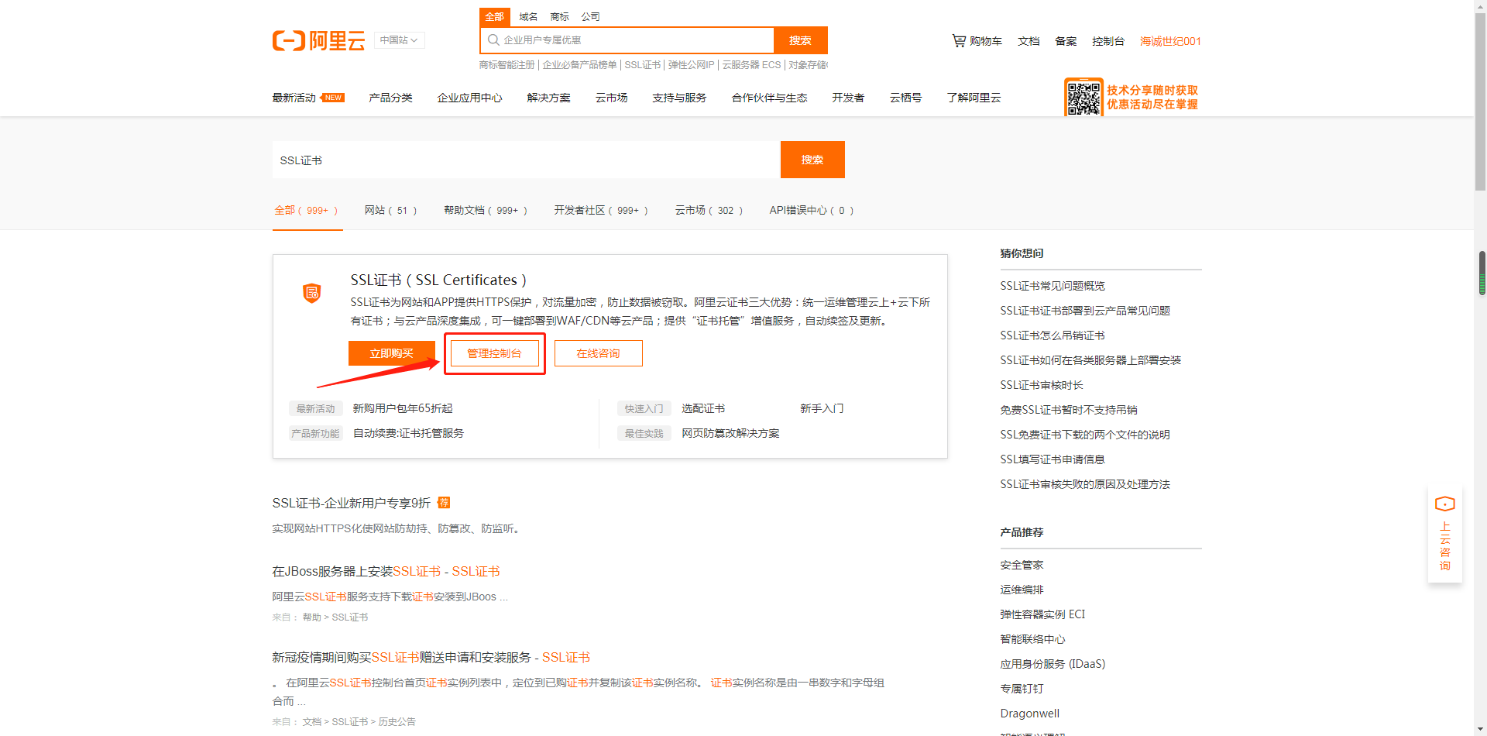Open 网页防篡改解决方案 link
1487x736 pixels.
(730, 433)
